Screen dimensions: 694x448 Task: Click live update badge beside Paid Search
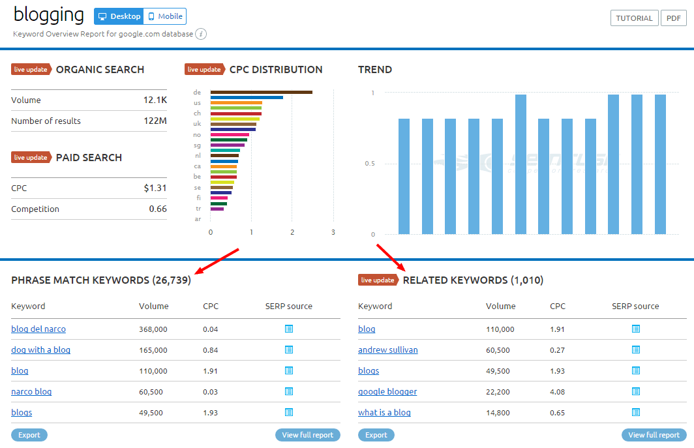coord(31,158)
